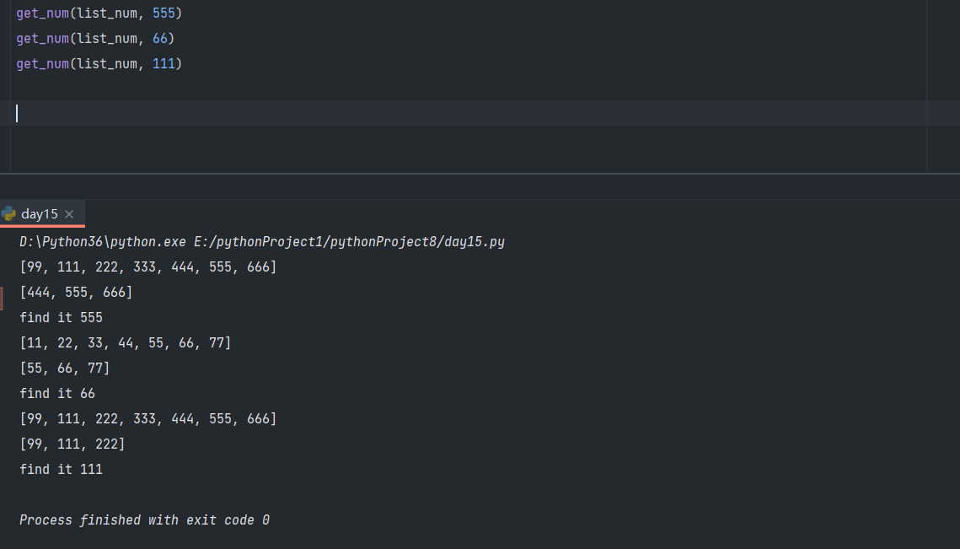
Task: Click the get_num(list_num, 111) code line
Action: click(99, 63)
